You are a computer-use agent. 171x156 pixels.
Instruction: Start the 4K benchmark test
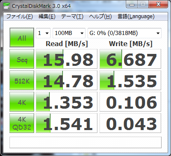[22, 102]
